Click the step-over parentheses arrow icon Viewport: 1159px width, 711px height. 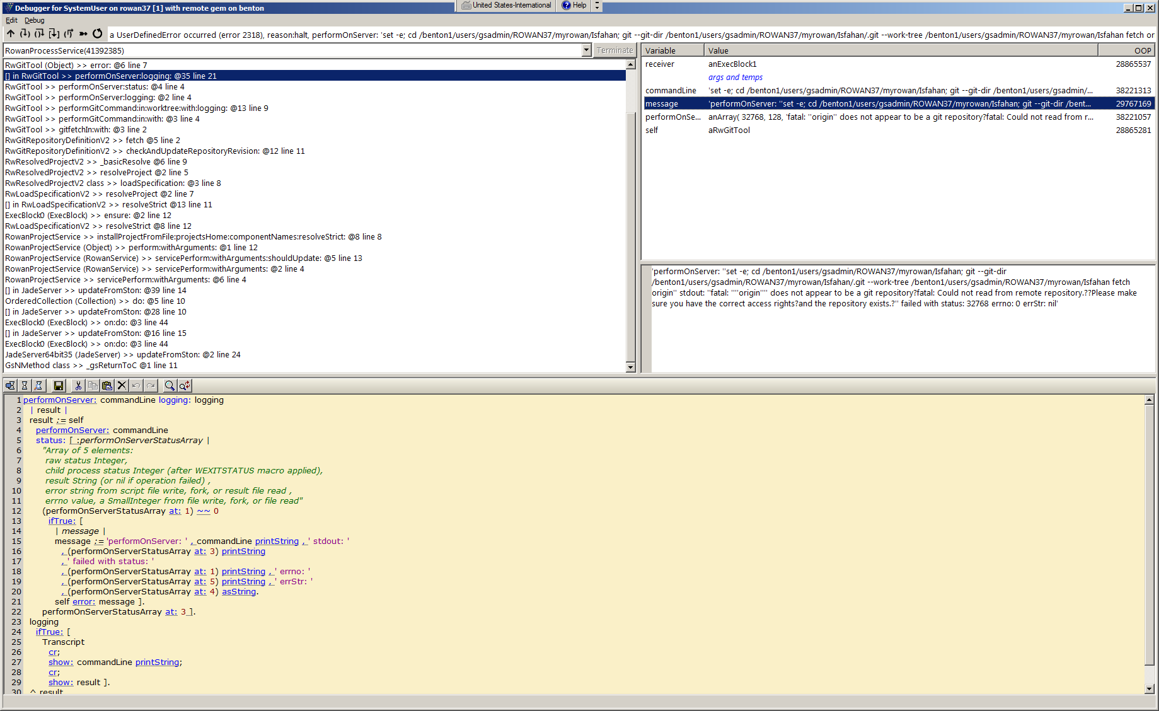[40, 34]
